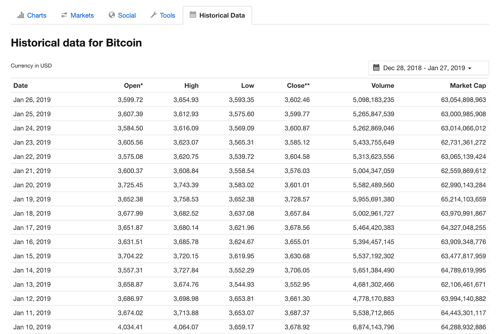Select the Jan 16, 2019 date cell
Viewport: 499px width, 334px height.
(x=32, y=242)
